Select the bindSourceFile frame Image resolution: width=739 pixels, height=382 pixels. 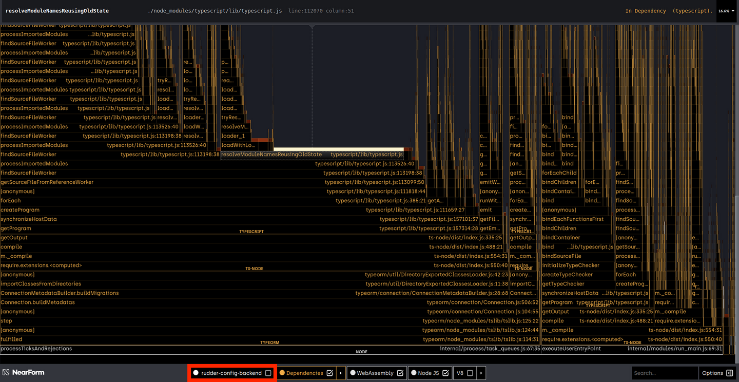[x=578, y=256]
